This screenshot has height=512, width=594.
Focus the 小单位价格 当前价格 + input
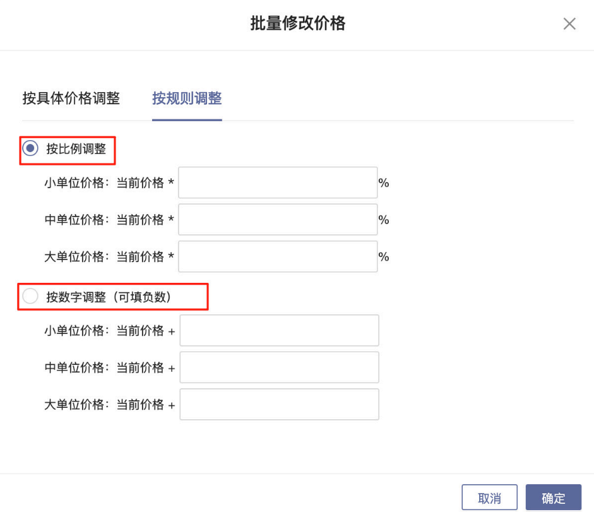click(x=279, y=331)
